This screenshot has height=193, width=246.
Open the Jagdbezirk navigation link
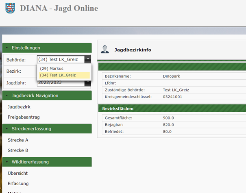[x=19, y=107]
